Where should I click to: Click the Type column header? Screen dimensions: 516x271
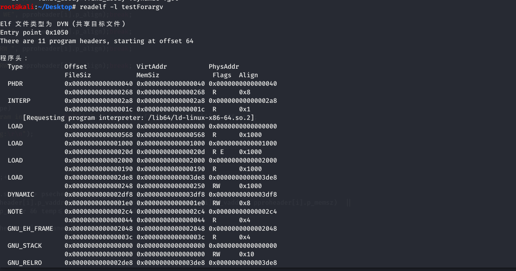point(15,67)
